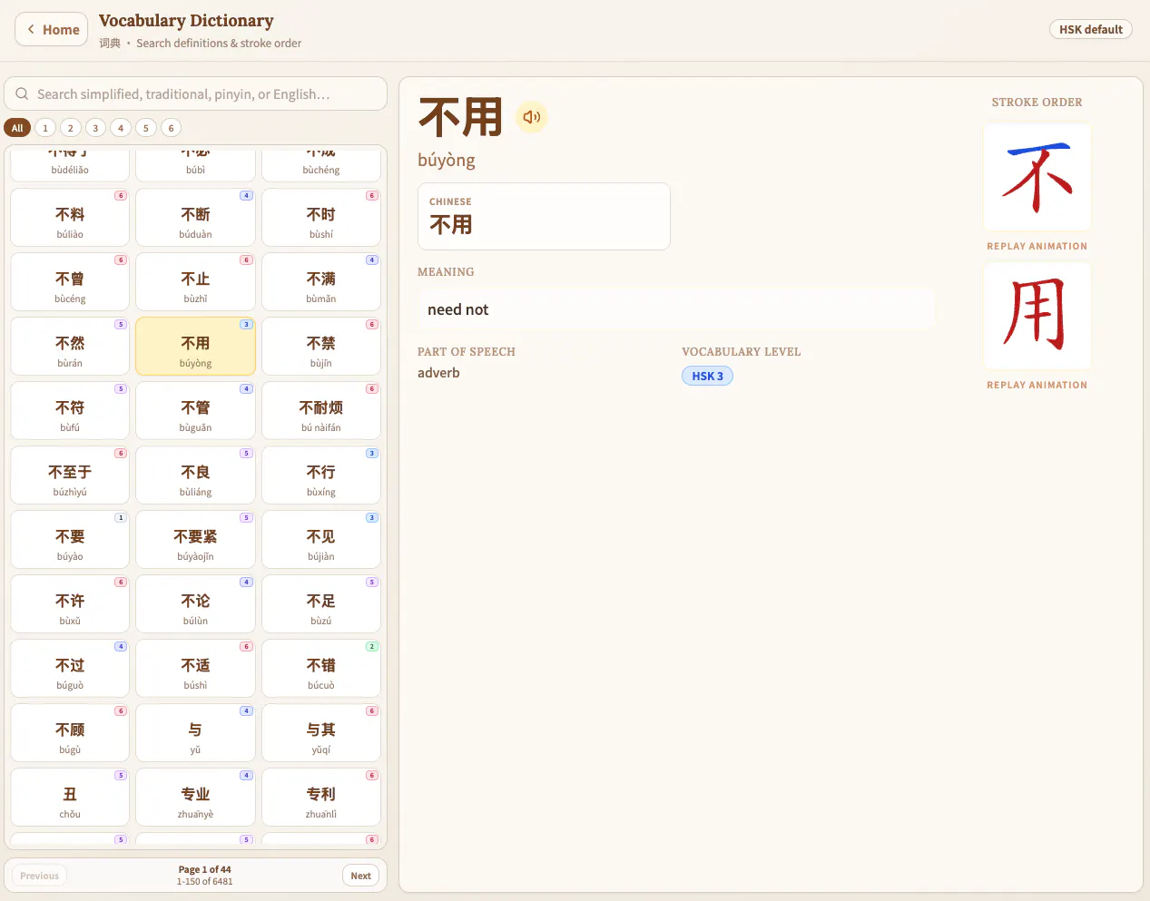Viewport: 1150px width, 901px height.
Task: Open the 不见 bújiàn word card
Action: pyautogui.click(x=321, y=540)
